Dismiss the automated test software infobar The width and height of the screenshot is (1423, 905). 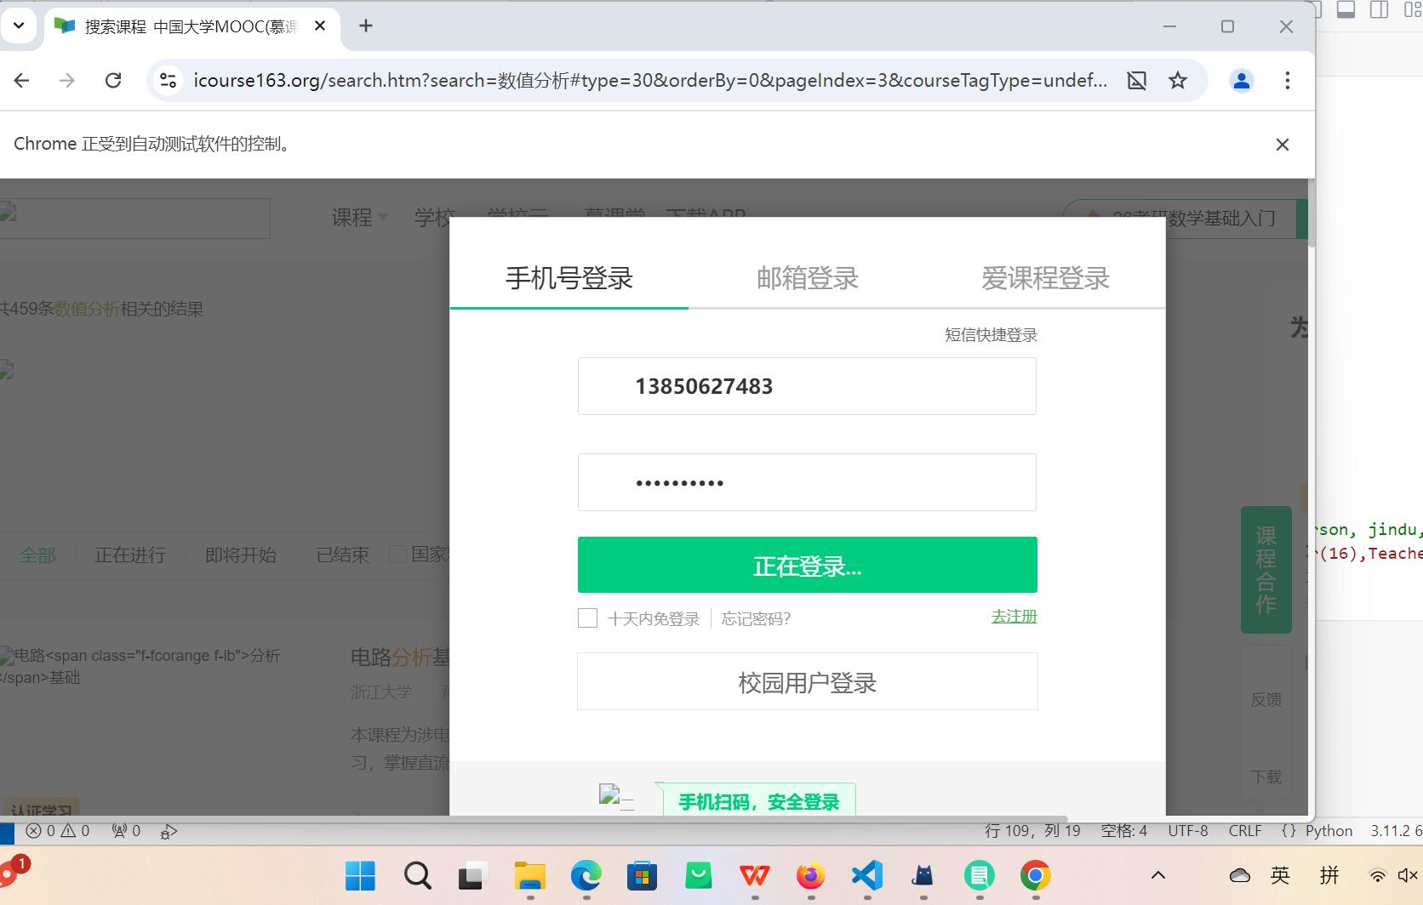click(x=1283, y=145)
